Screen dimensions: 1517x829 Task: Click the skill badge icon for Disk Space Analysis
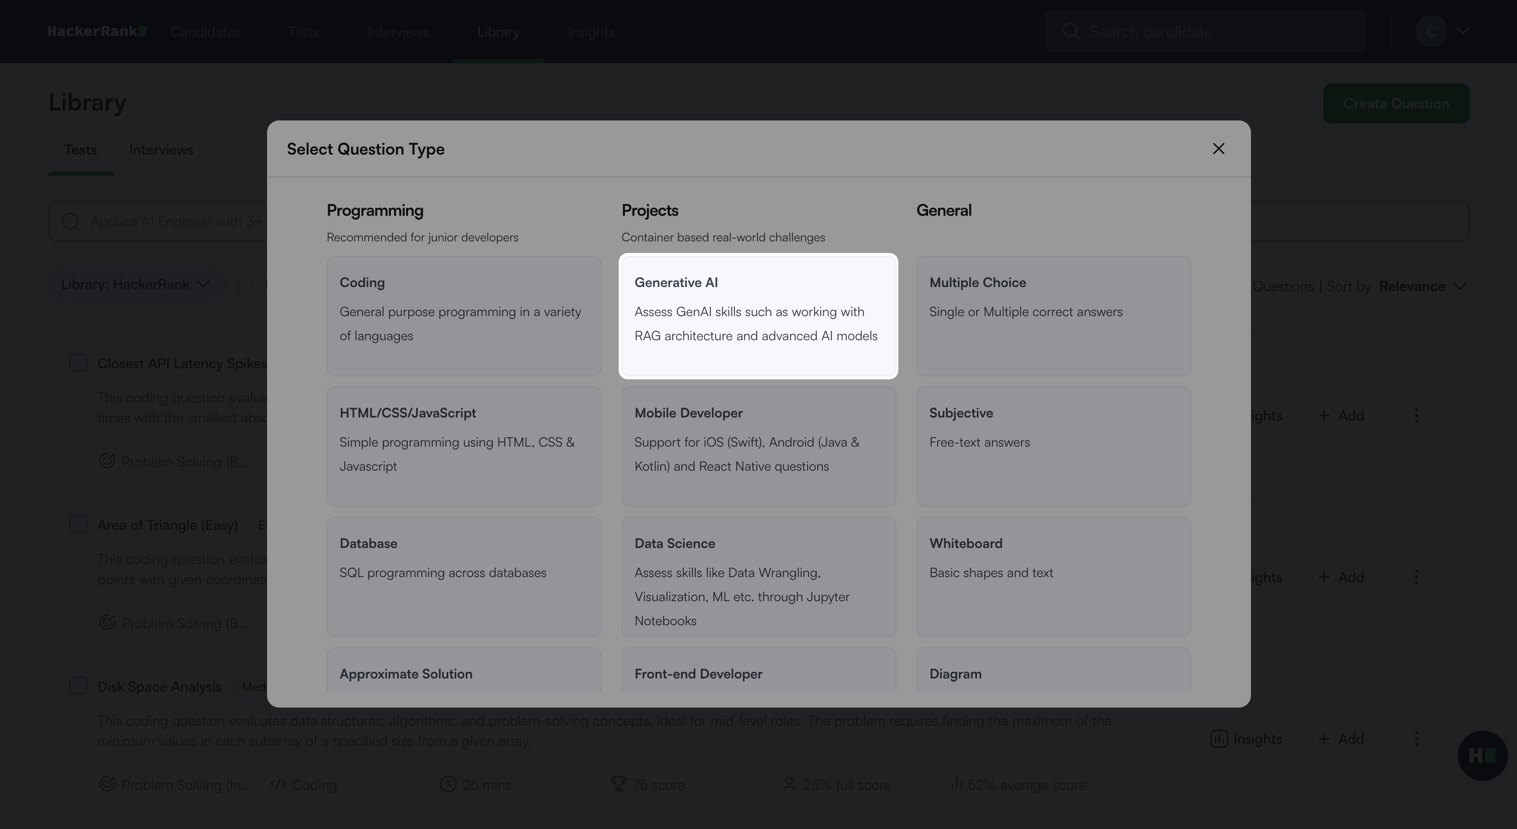tap(107, 784)
